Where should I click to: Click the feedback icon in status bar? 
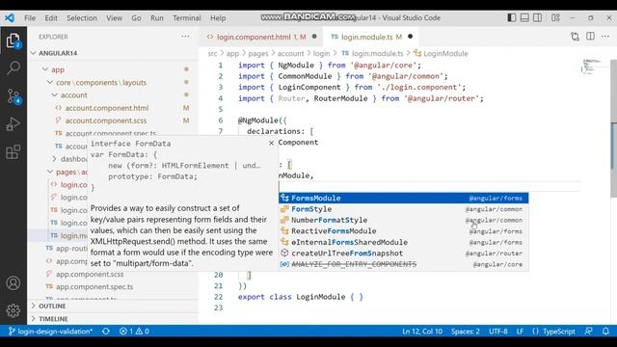click(589, 332)
